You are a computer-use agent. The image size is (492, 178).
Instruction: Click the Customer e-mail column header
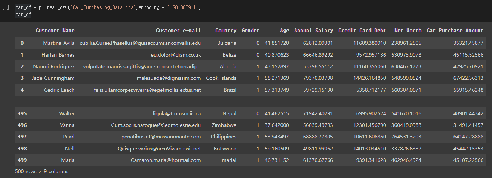tap(178, 31)
